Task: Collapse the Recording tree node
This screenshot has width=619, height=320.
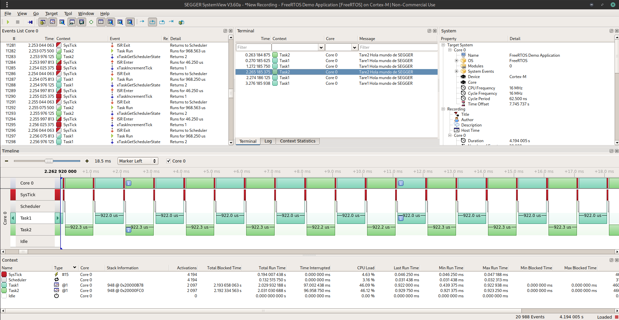Action: coord(443,109)
